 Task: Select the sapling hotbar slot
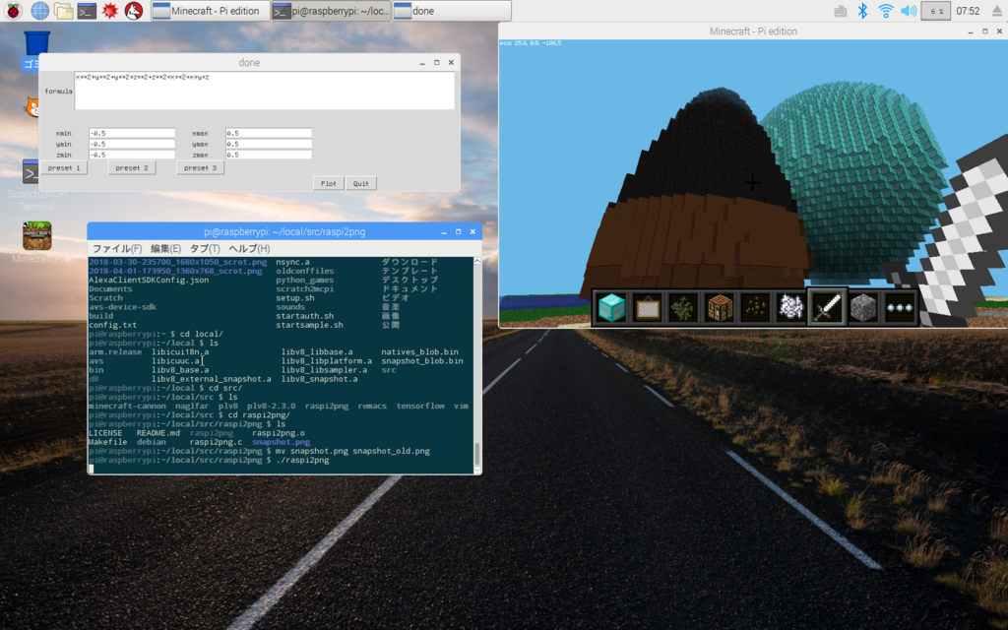pos(683,307)
